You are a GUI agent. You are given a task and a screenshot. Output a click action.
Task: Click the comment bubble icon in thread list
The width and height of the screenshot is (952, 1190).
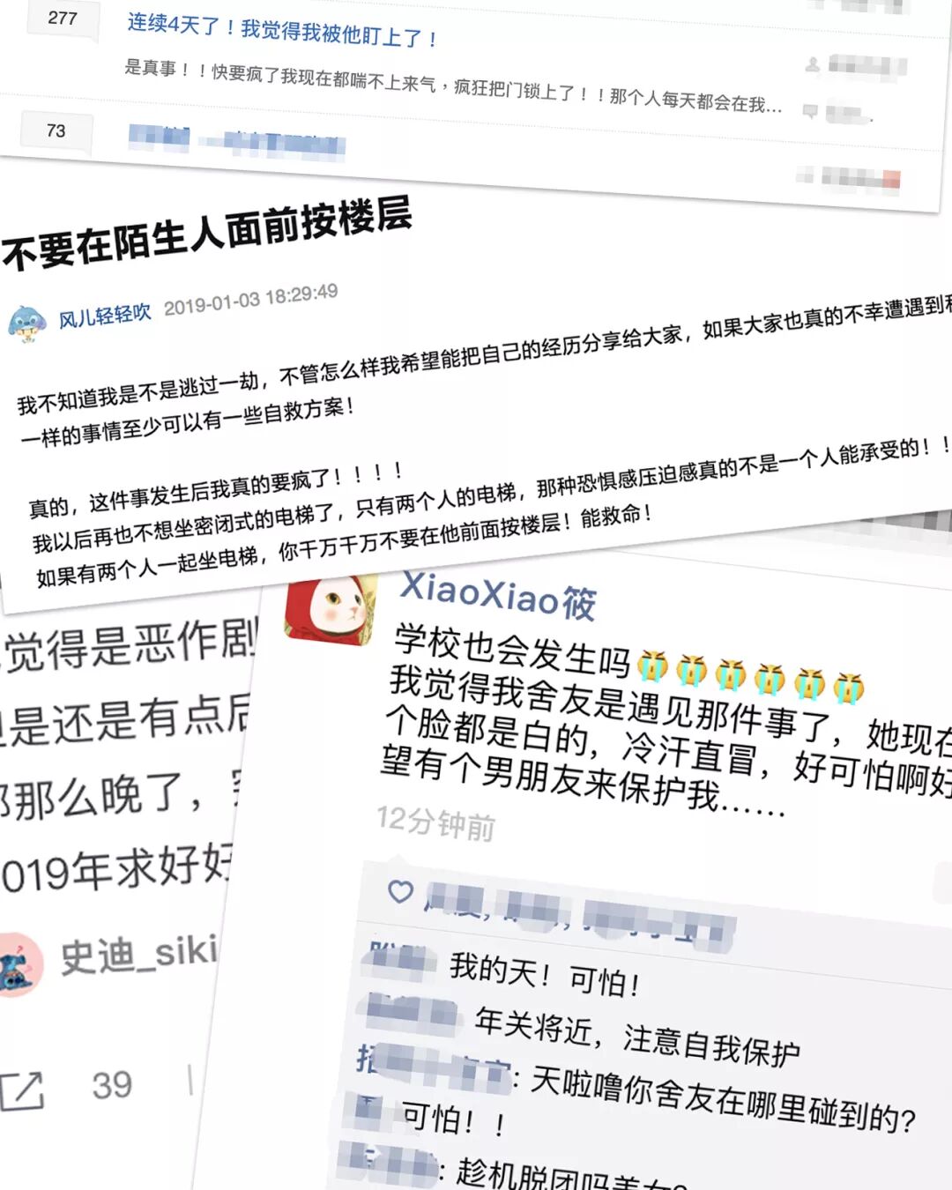point(810,110)
